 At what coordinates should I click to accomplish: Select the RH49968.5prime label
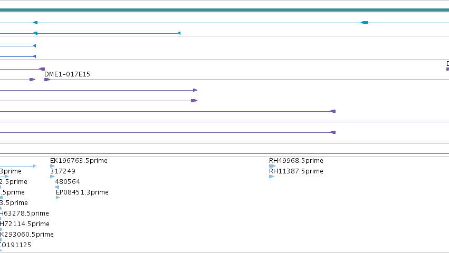click(296, 161)
